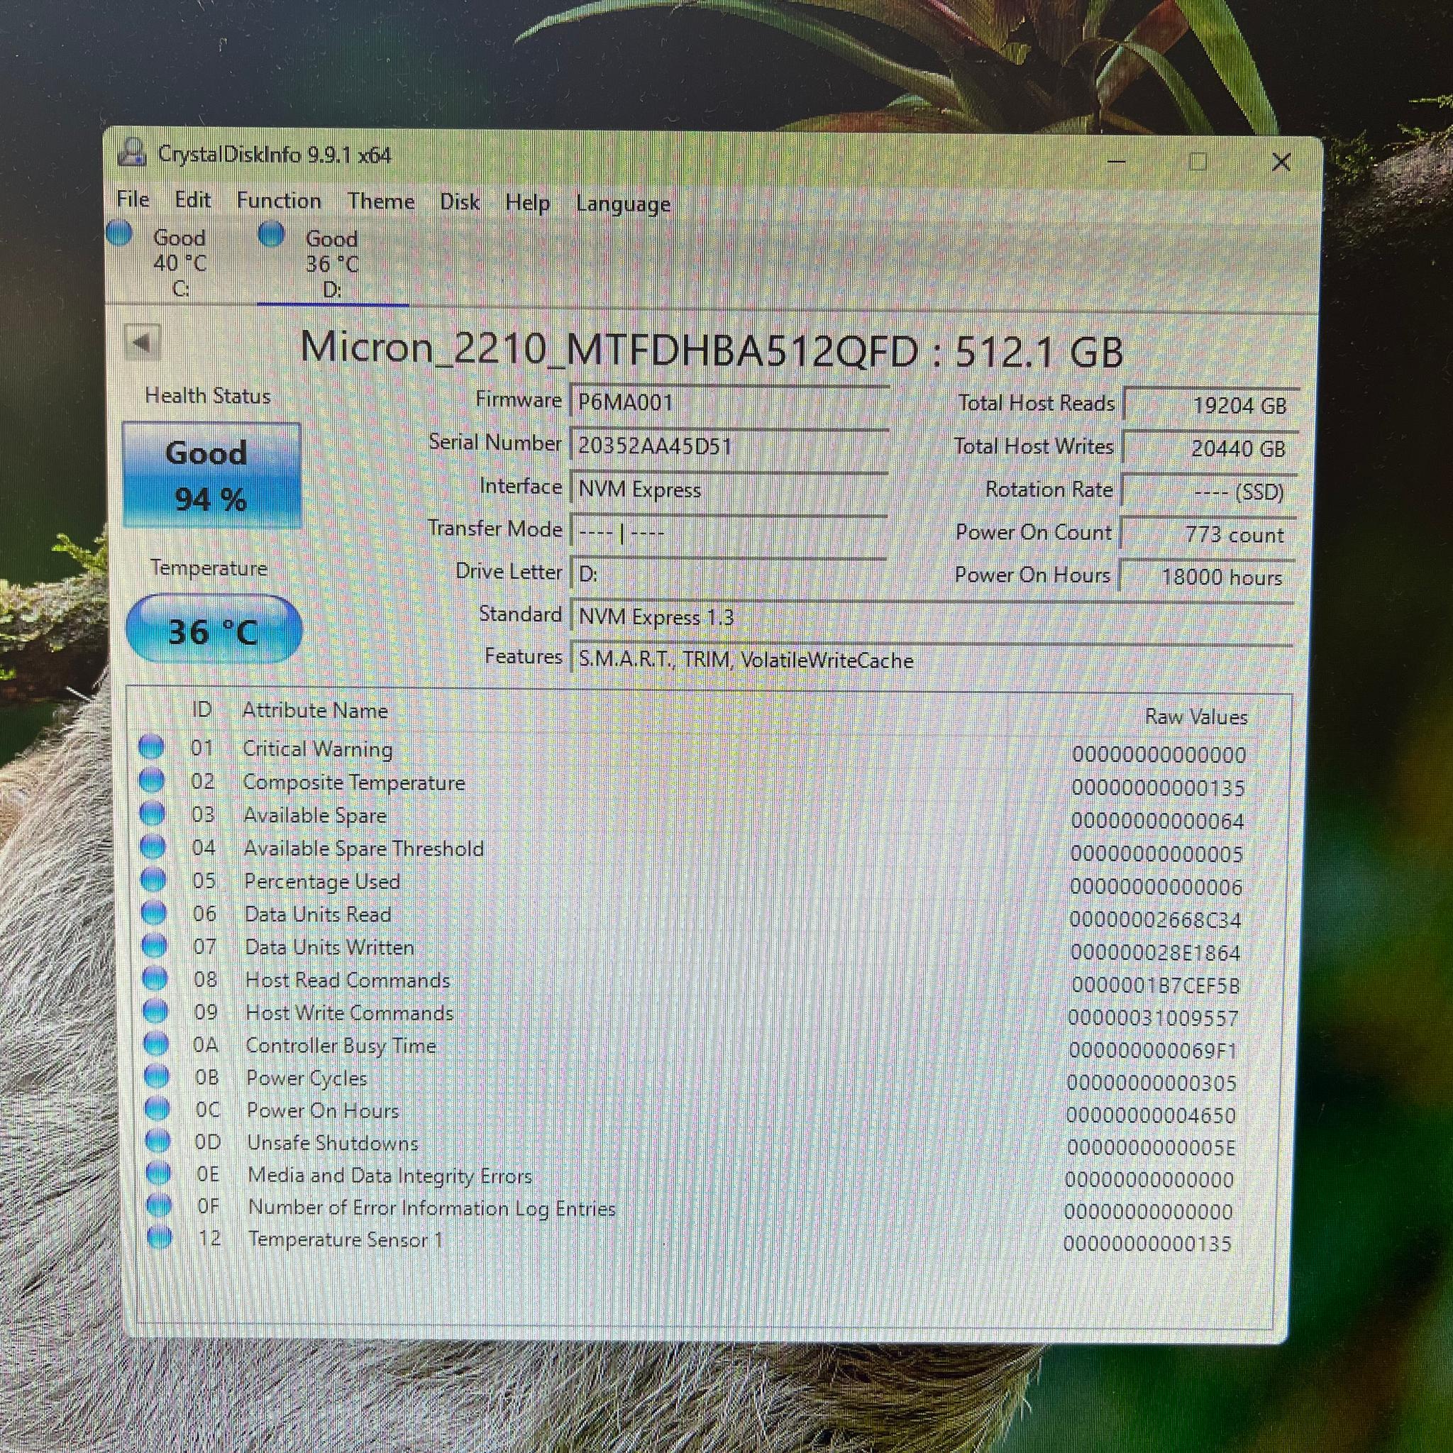Select the Unsafe Shutdowns attribute name
The width and height of the screenshot is (1453, 1453).
pos(333,1143)
